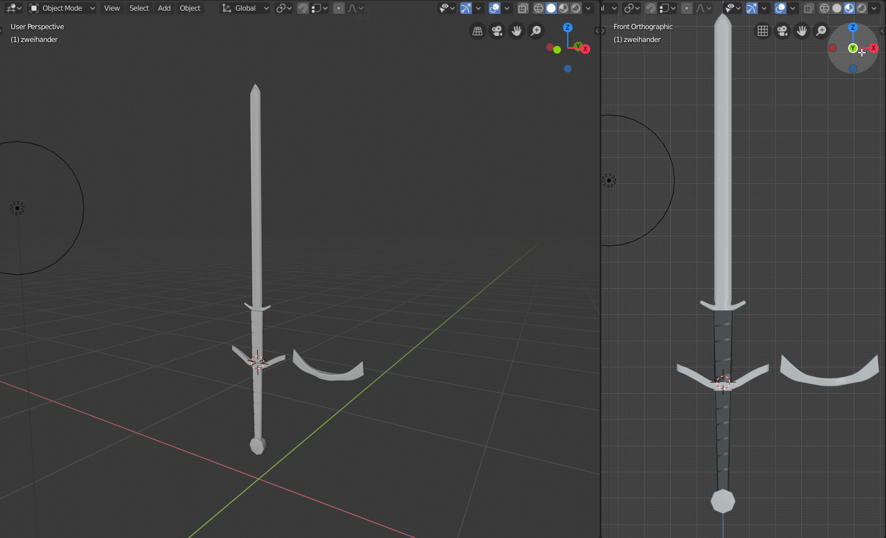The width and height of the screenshot is (886, 538).
Task: Toggle proportional editing in left viewport header
Action: pyautogui.click(x=338, y=8)
